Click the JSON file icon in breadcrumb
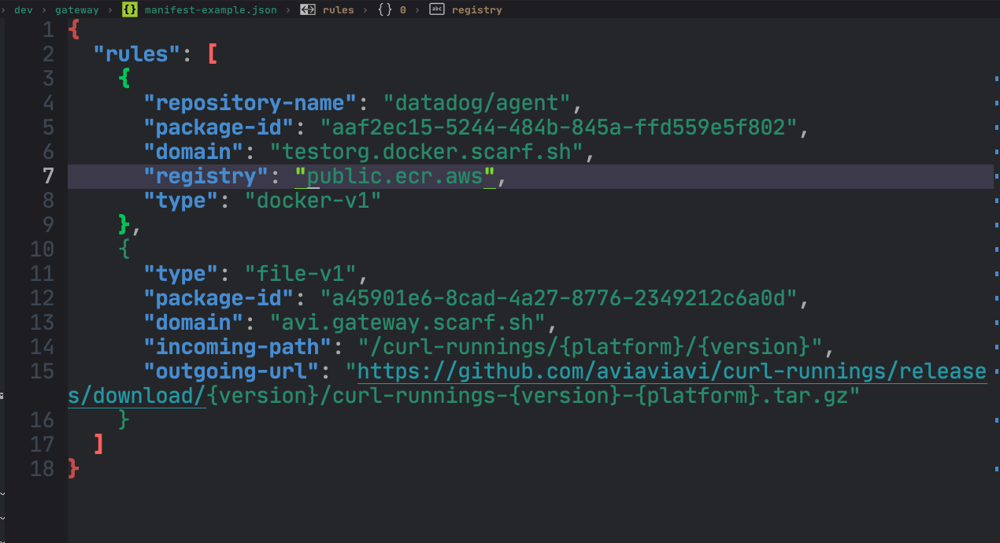The width and height of the screenshot is (1000, 543). click(x=130, y=9)
